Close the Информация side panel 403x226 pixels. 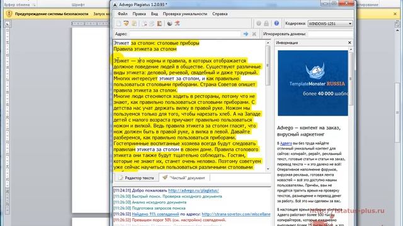[349, 43]
